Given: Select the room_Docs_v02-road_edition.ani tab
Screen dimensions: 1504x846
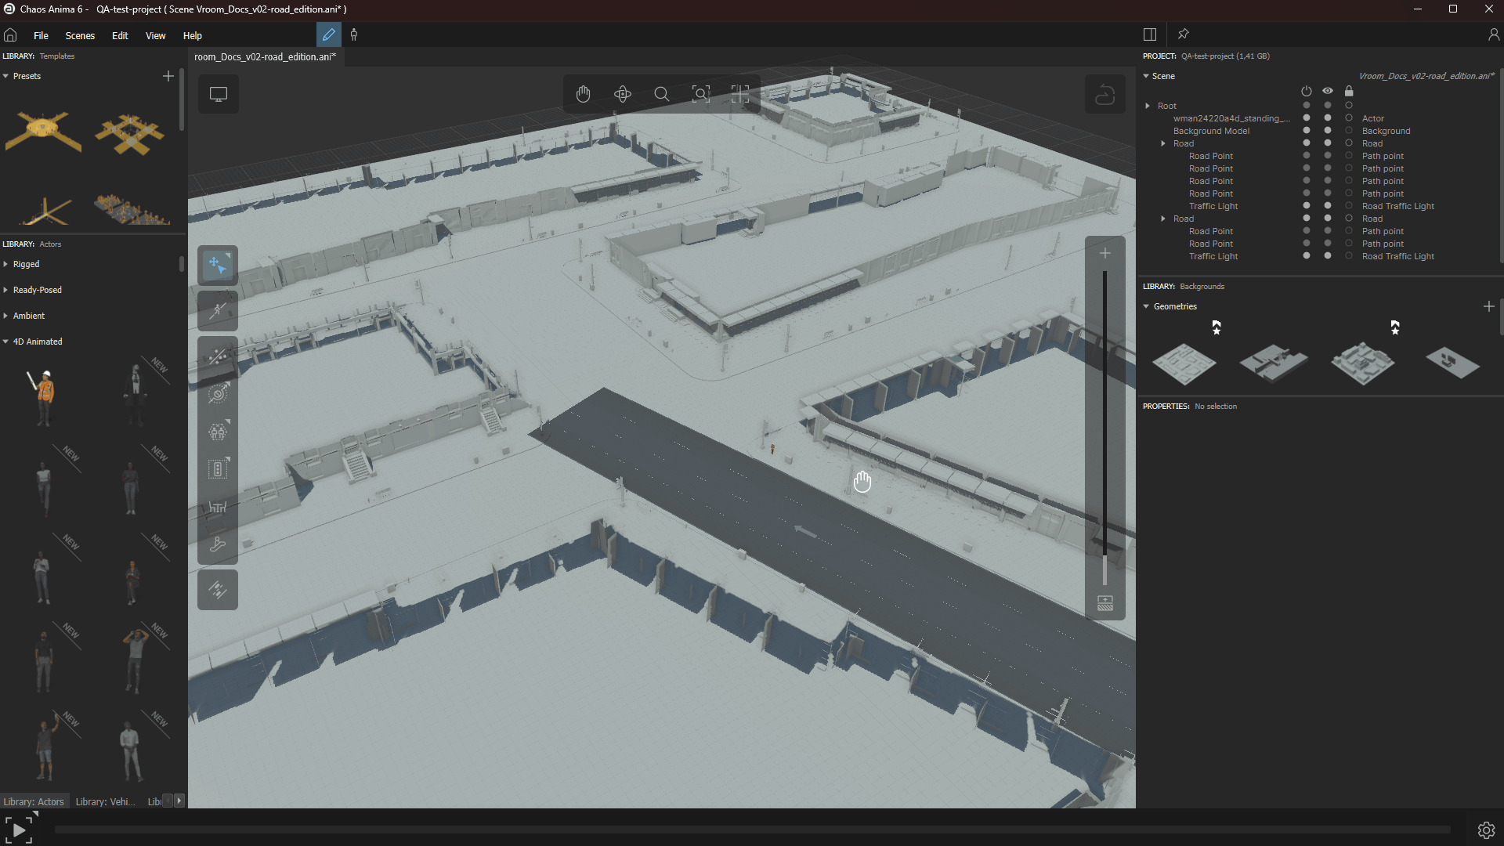Looking at the screenshot, I should coord(265,56).
